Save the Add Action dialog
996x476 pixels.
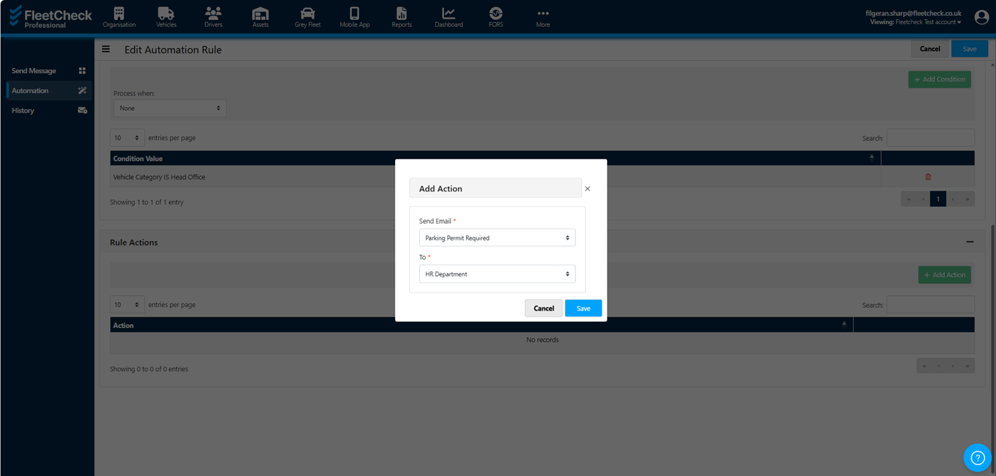coord(583,308)
